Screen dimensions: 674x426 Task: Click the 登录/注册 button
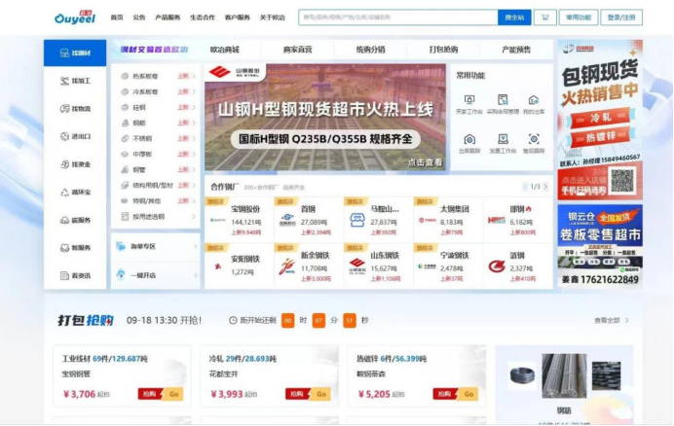pos(621,18)
